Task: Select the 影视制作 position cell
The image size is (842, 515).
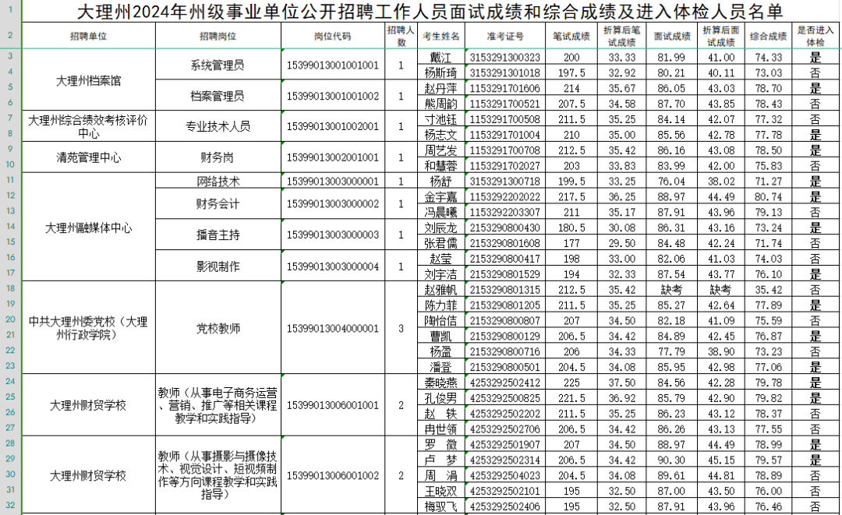Action: pos(218,266)
